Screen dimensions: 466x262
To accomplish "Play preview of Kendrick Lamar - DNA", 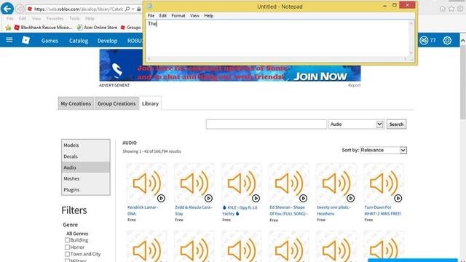I will point(161,198).
